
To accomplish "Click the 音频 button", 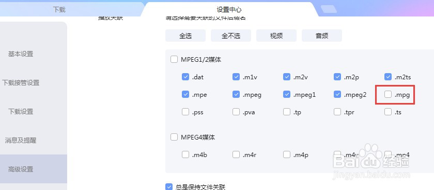I will pos(321,36).
